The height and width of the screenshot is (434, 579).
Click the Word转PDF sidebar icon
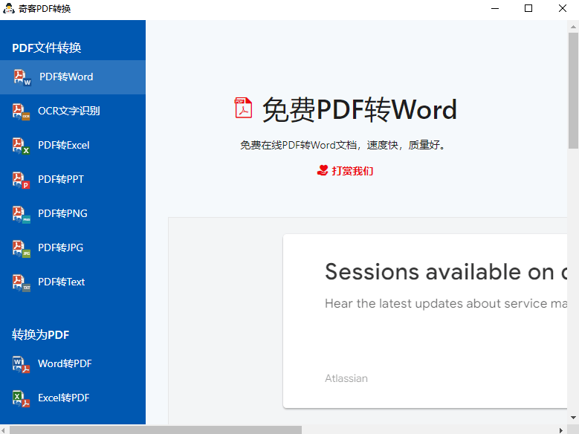pyautogui.click(x=21, y=364)
